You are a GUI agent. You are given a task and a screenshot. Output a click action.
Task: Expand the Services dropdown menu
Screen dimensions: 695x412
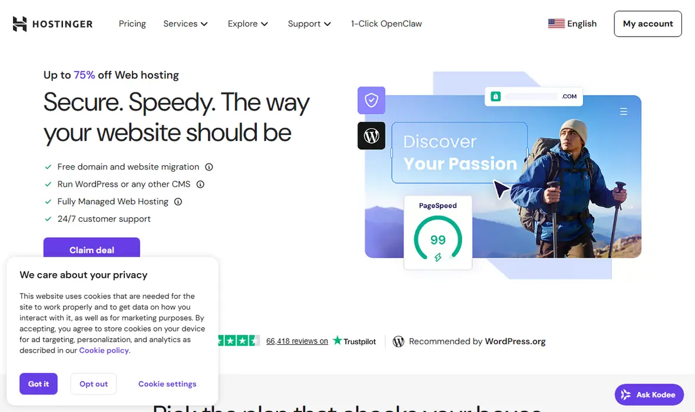coord(186,24)
